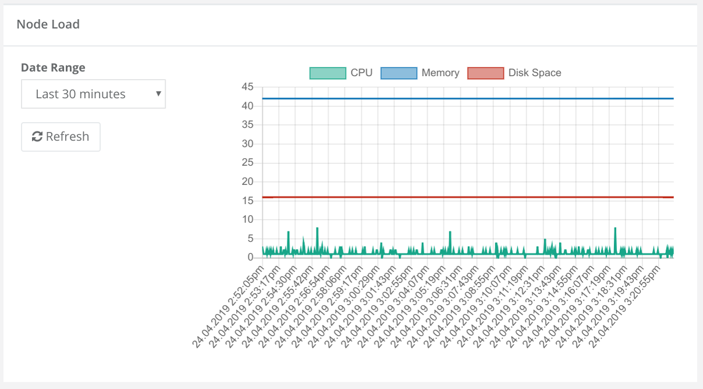Click the circular refresh arrows icon
703x389 pixels.
point(37,137)
